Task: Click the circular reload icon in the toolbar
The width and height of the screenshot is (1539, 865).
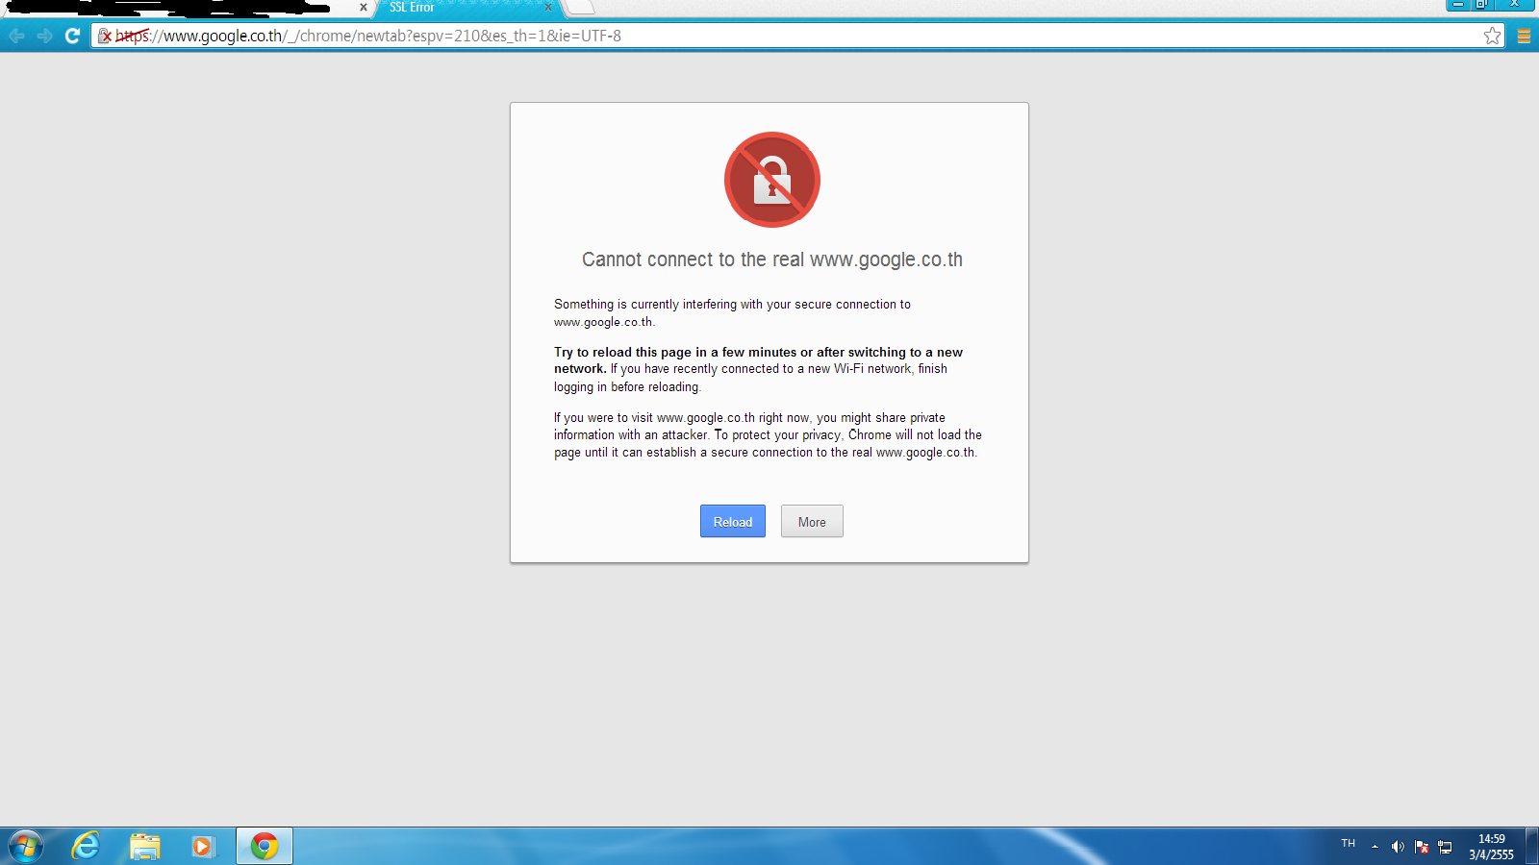Action: 72,36
